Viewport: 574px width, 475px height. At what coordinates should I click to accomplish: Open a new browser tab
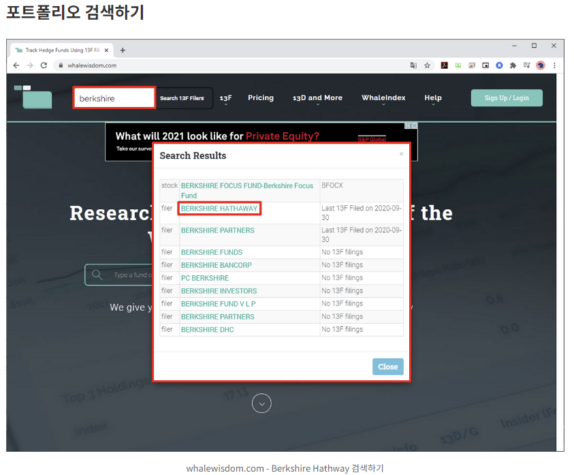click(123, 50)
